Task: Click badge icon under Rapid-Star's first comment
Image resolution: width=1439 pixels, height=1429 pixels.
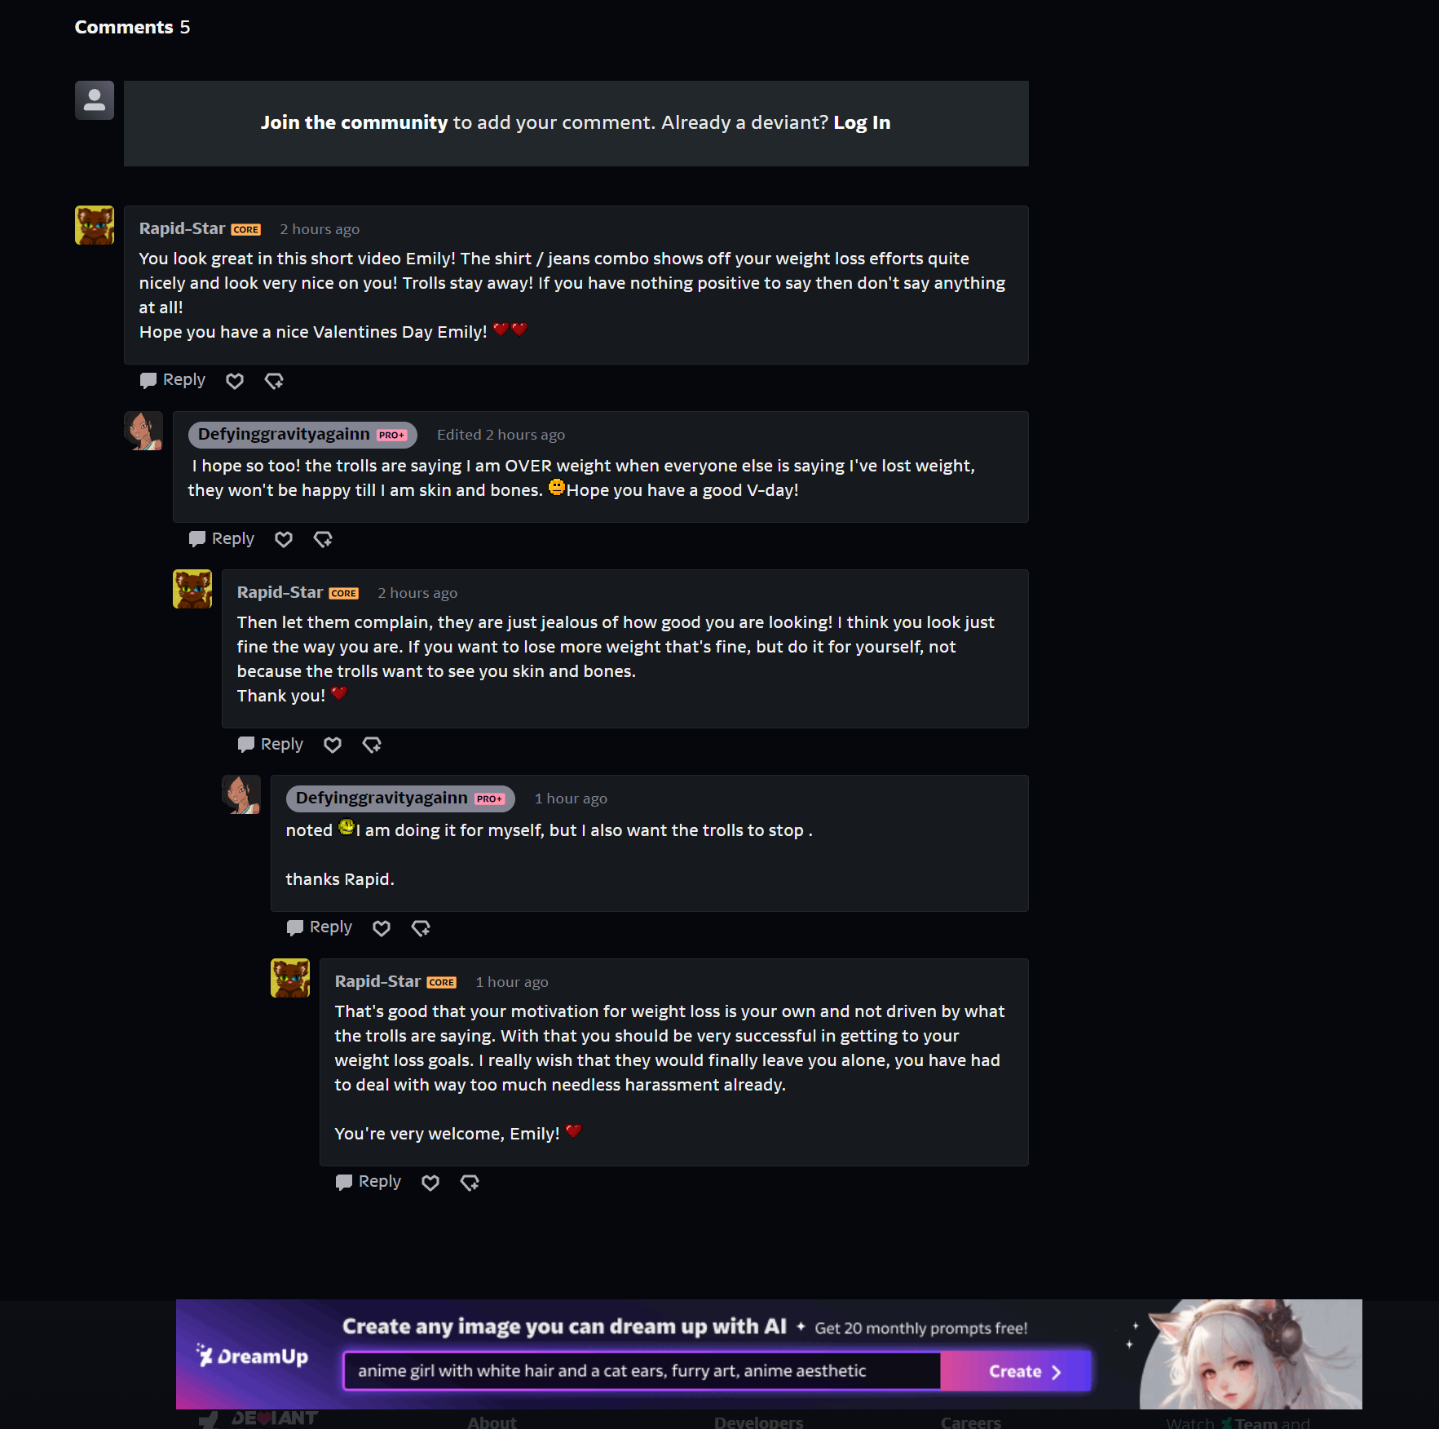Action: 274,381
